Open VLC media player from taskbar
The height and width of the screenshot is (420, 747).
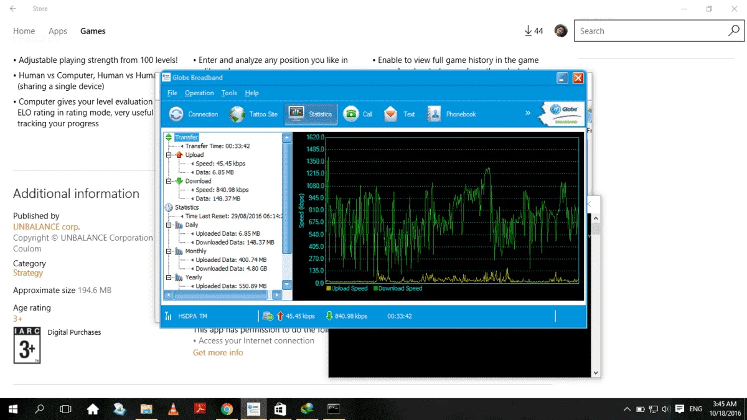173,409
